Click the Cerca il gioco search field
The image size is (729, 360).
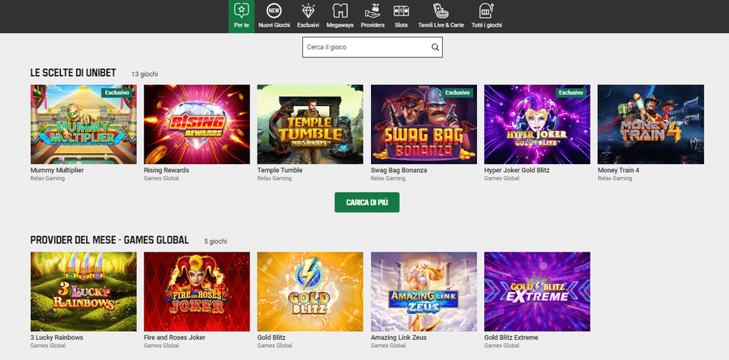[373, 48]
